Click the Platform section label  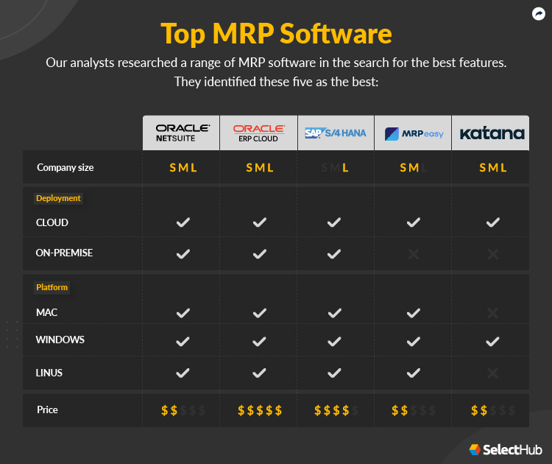click(52, 287)
